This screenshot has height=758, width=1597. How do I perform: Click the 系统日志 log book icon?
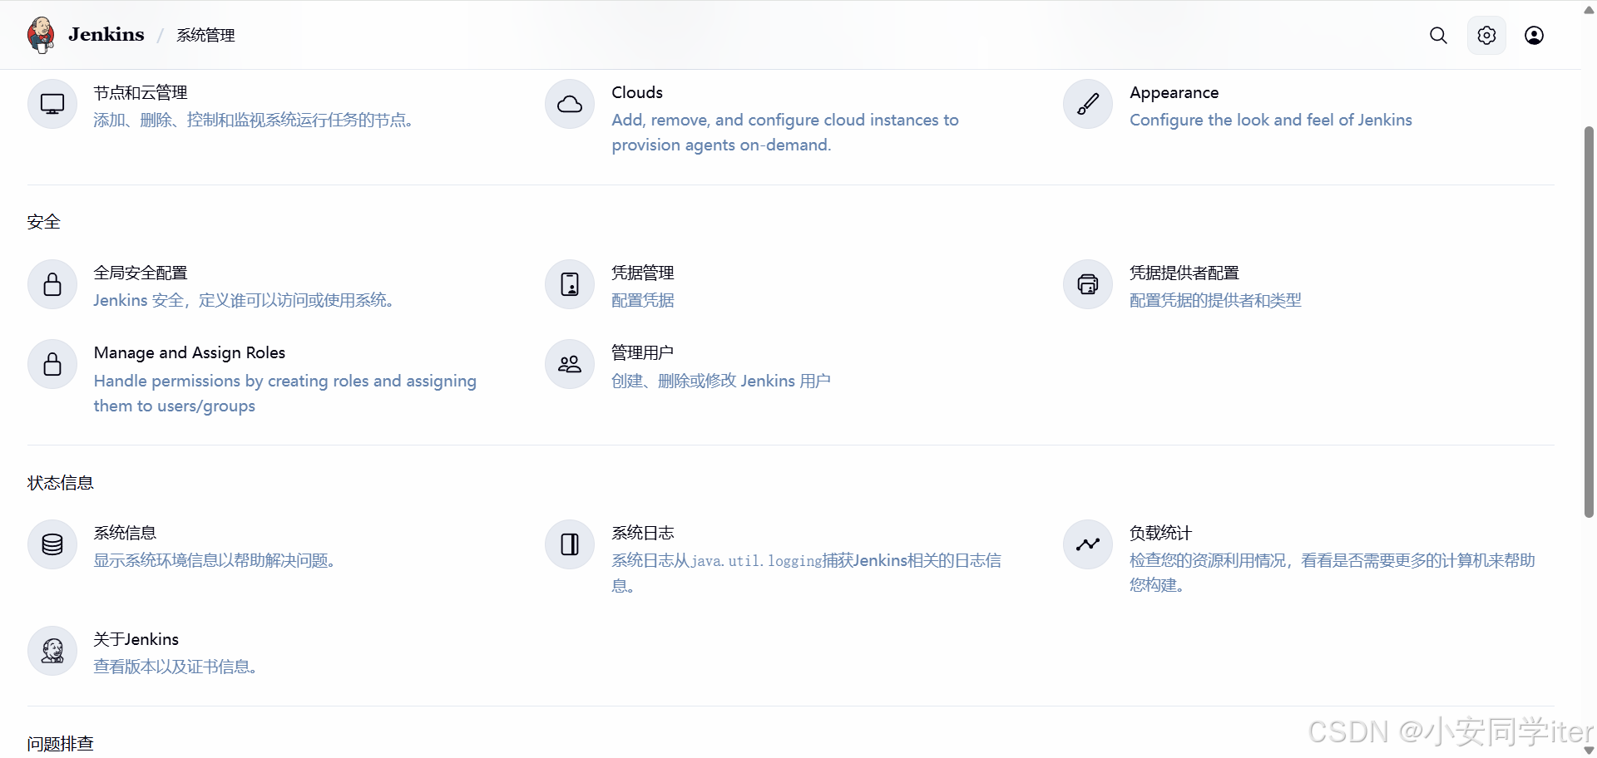pyautogui.click(x=570, y=544)
